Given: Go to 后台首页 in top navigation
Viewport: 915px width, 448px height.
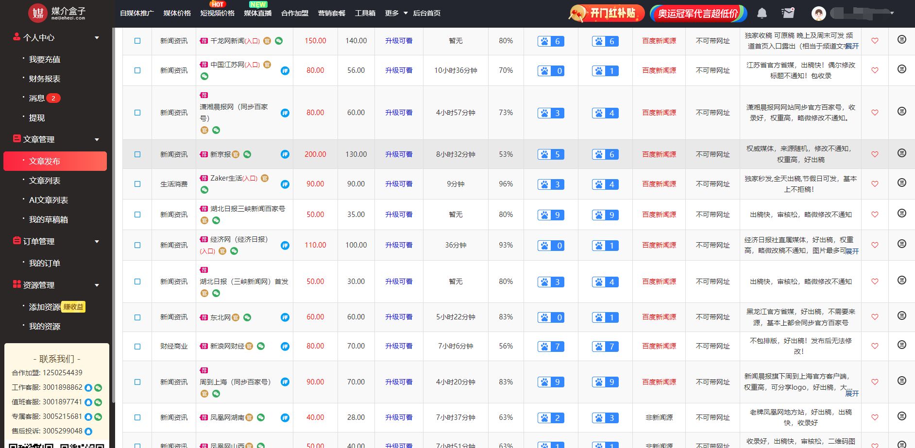Looking at the screenshot, I should (x=426, y=13).
